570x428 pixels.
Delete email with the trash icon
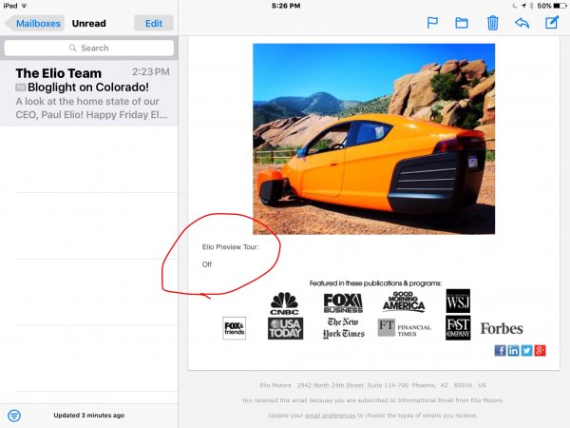tap(492, 23)
